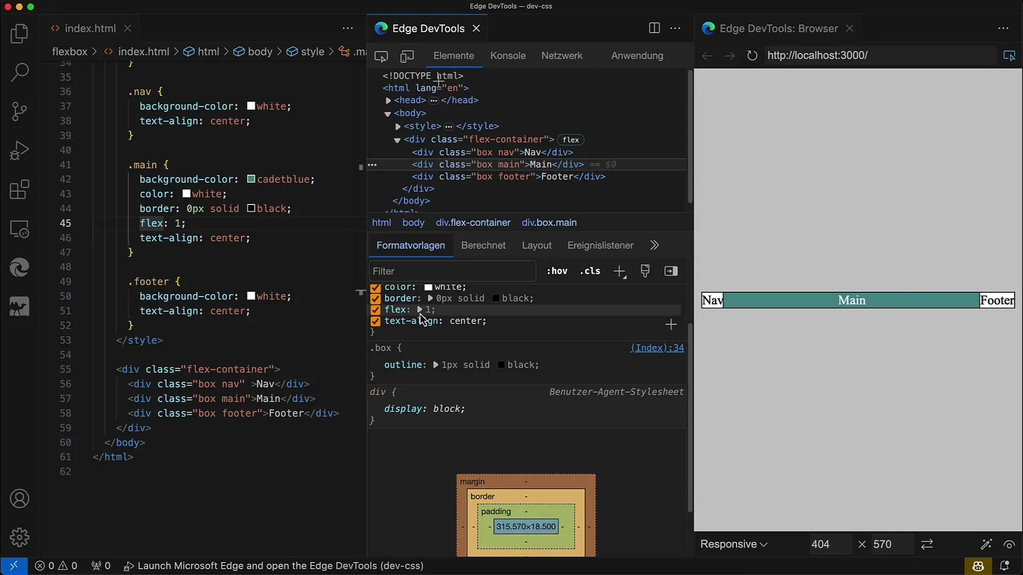Click the inspect element picker icon
The image size is (1023, 575).
click(x=381, y=56)
